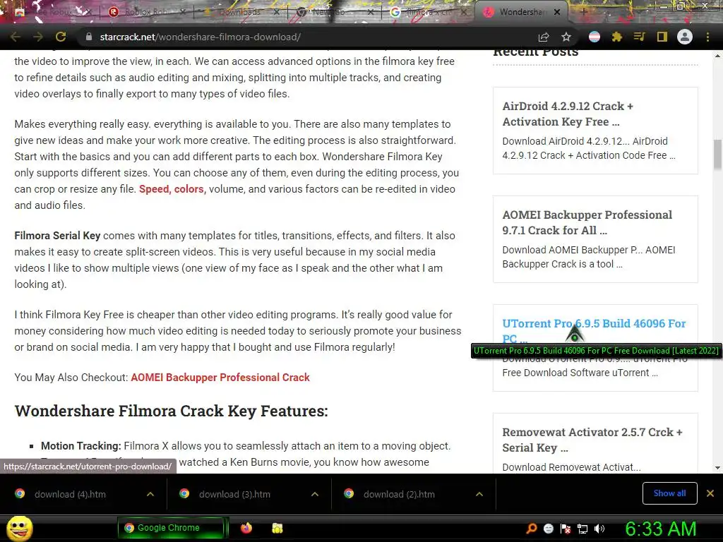Screen dimensions: 723x542
Task: Click the orange search tray icon
Action: coord(532,528)
